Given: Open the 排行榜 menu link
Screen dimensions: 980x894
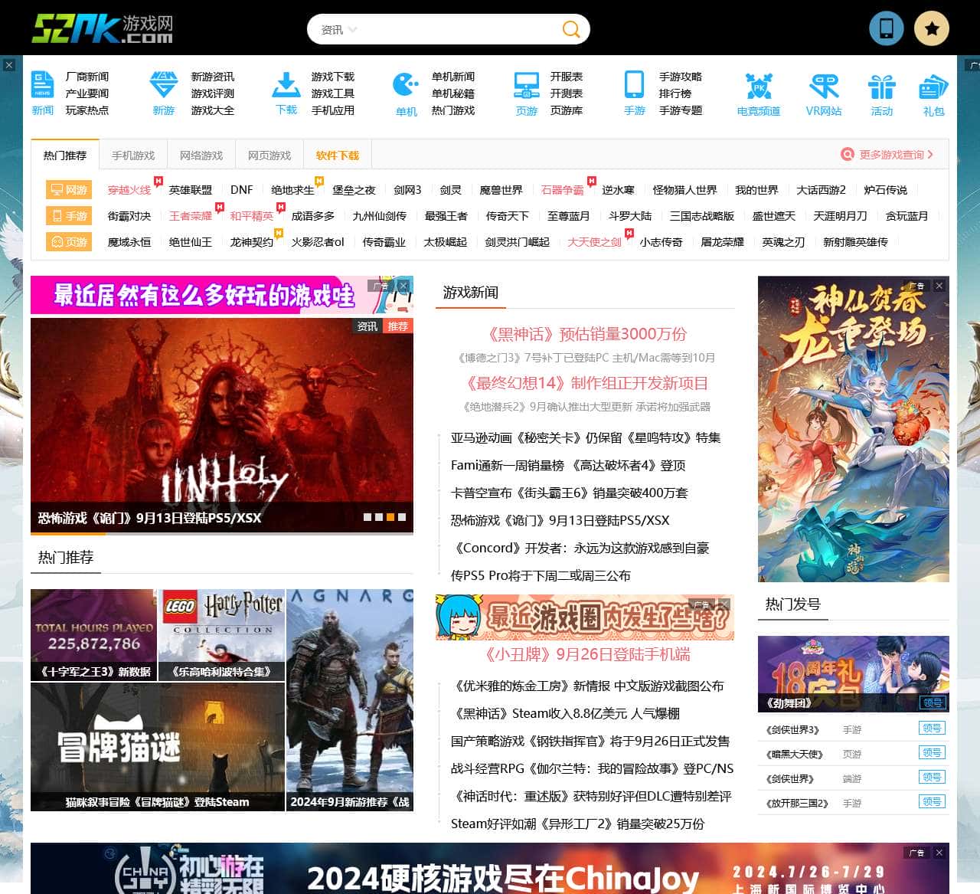Looking at the screenshot, I should click(x=675, y=93).
